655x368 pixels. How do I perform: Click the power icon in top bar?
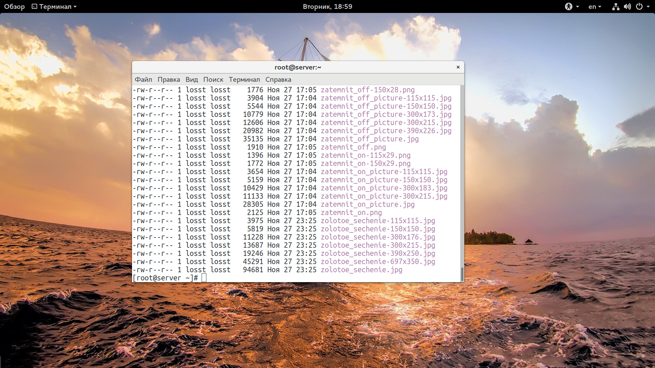[x=639, y=6]
